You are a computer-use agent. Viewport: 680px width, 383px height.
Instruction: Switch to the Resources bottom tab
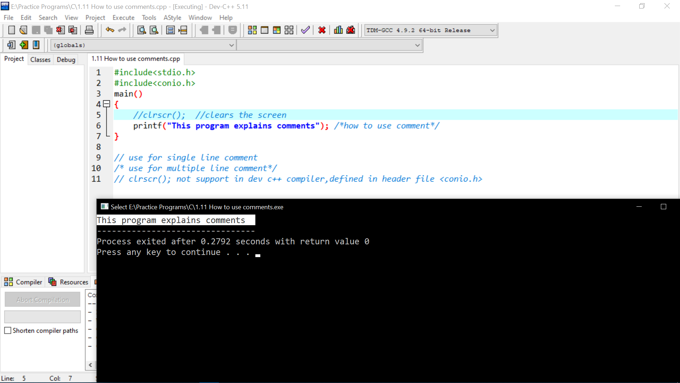(x=68, y=282)
